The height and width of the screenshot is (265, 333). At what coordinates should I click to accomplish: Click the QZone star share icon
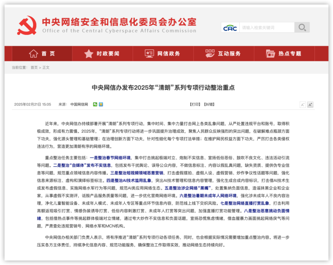[101, 104]
